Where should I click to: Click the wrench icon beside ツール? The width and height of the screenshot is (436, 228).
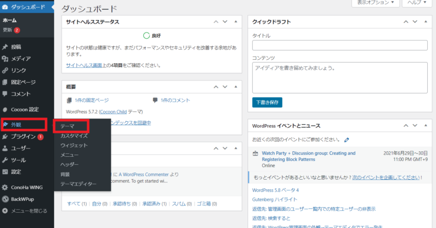click(x=5, y=160)
